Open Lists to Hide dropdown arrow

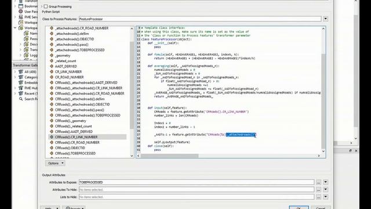(326, 197)
